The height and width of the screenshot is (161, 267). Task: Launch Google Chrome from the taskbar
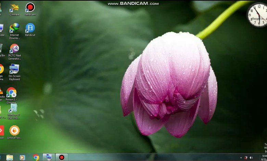point(36,158)
